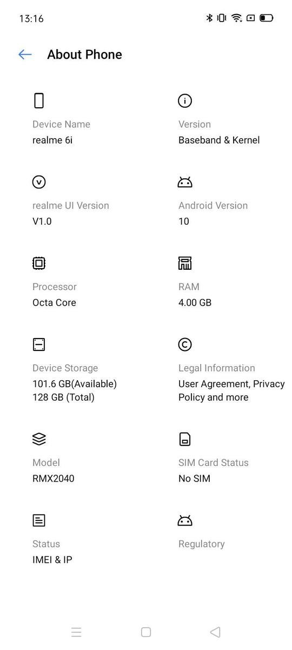Tap the info icon above Version
Viewport: 292px width, 650px height.
185,101
